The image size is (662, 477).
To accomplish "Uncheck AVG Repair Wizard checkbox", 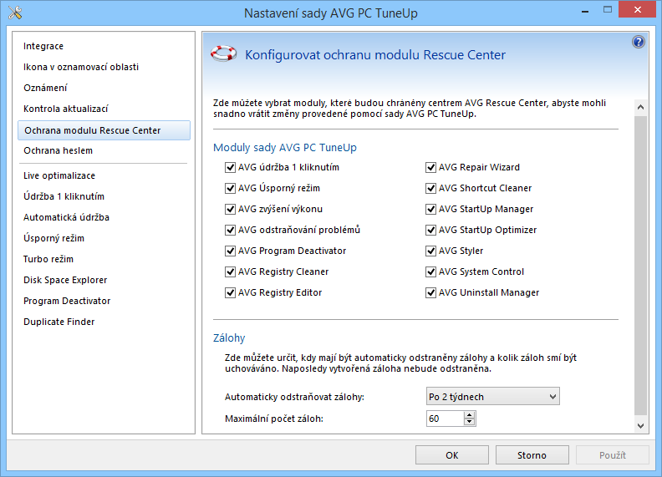I will [x=430, y=168].
